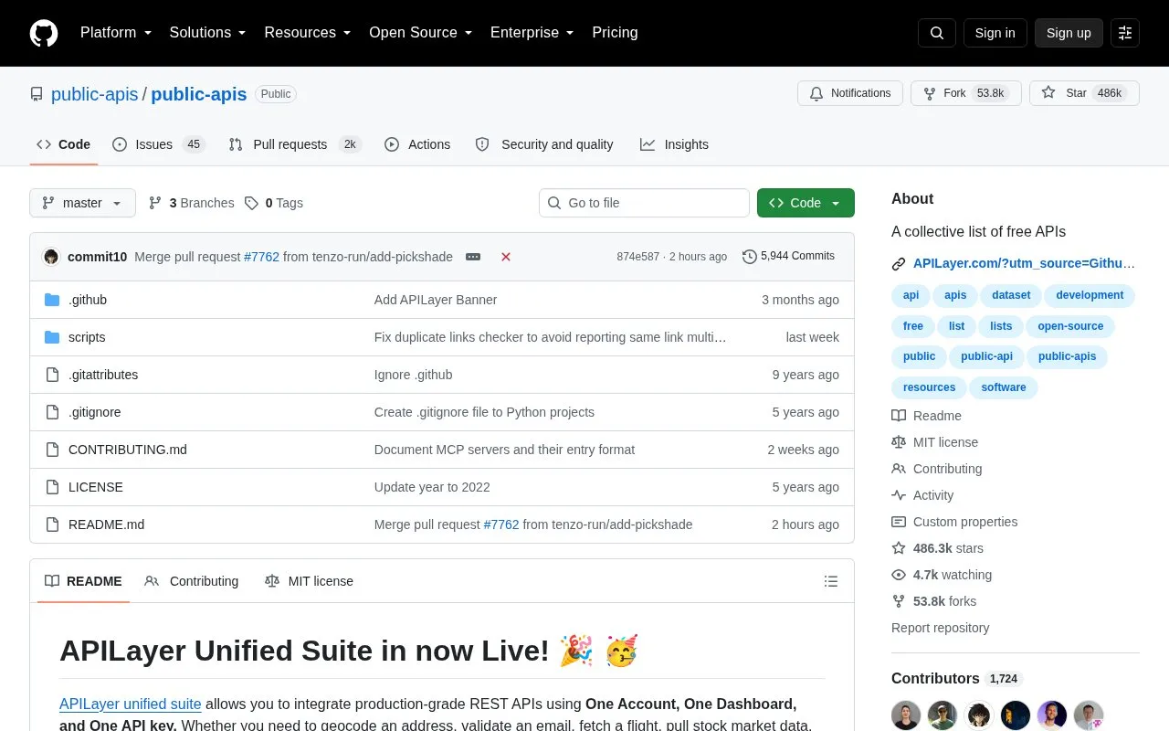Image resolution: width=1169 pixels, height=731 pixels.
Task: Open the green Code dropdown button
Action: click(x=806, y=203)
